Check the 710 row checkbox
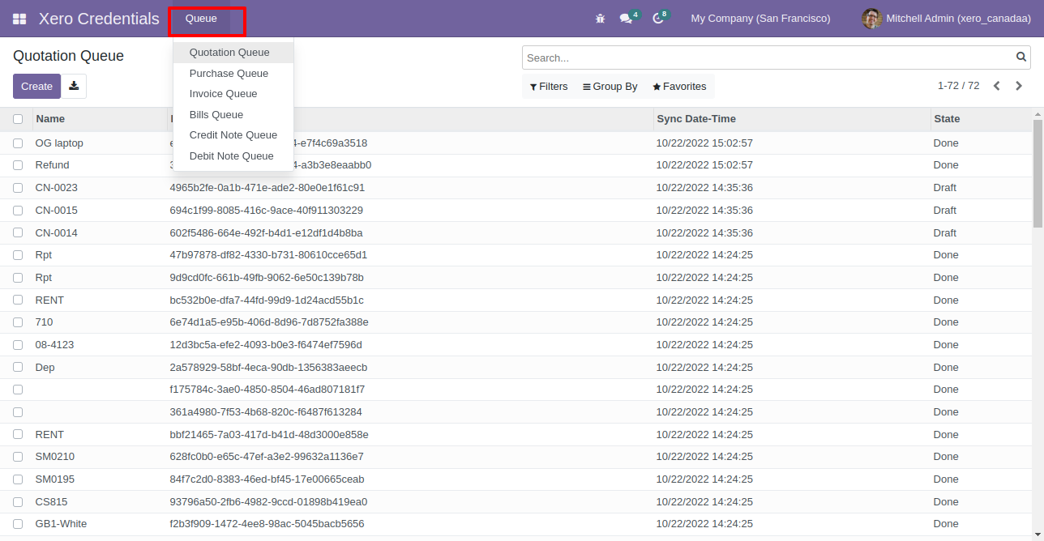Image resolution: width=1044 pixels, height=541 pixels. 18,322
